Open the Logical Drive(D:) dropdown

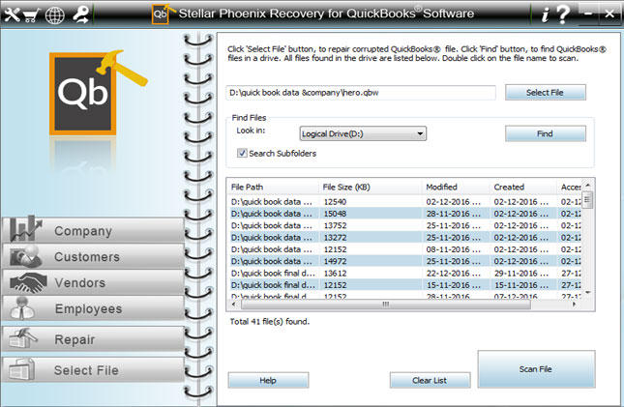(x=363, y=133)
